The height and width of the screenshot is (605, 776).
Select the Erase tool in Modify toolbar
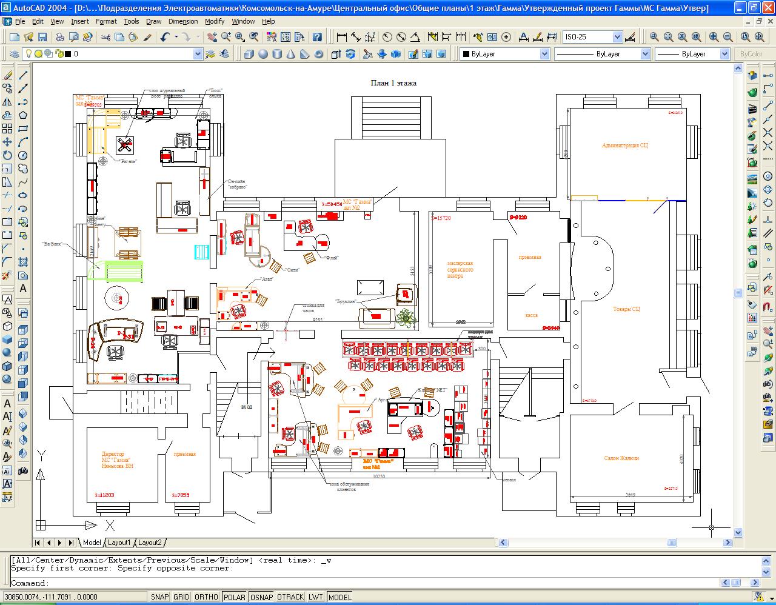tap(7, 76)
